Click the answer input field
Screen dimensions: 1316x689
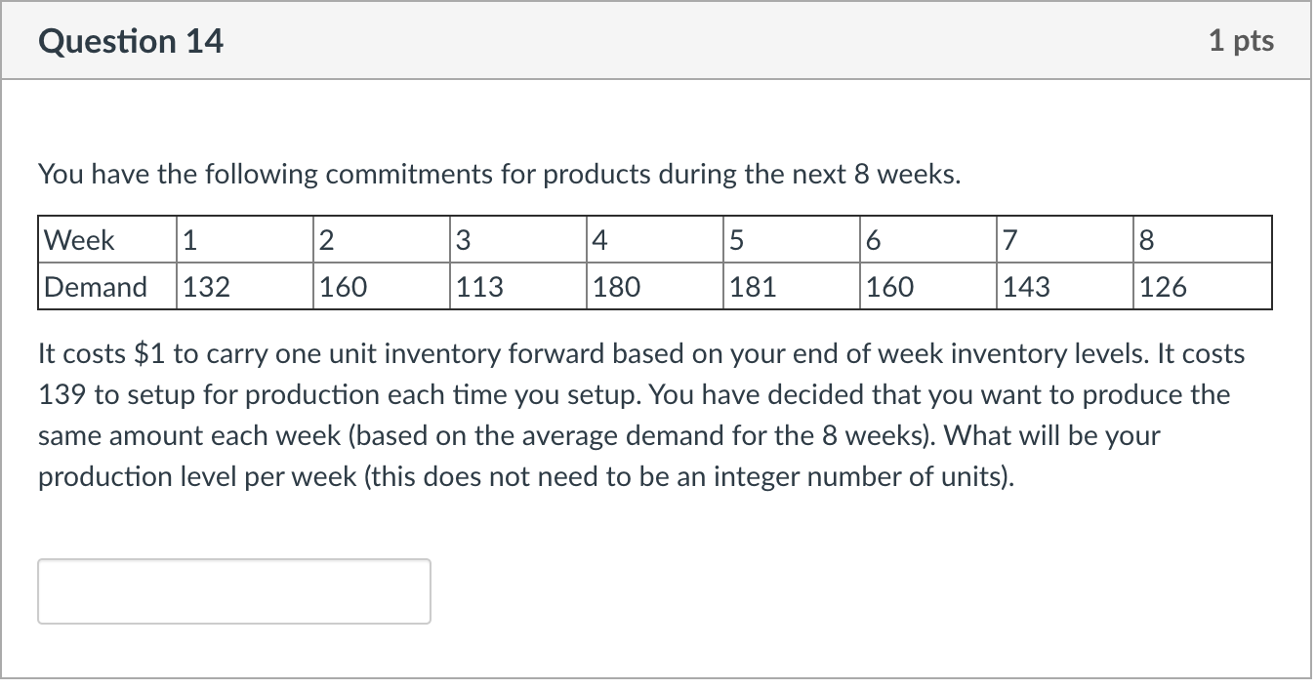[234, 591]
